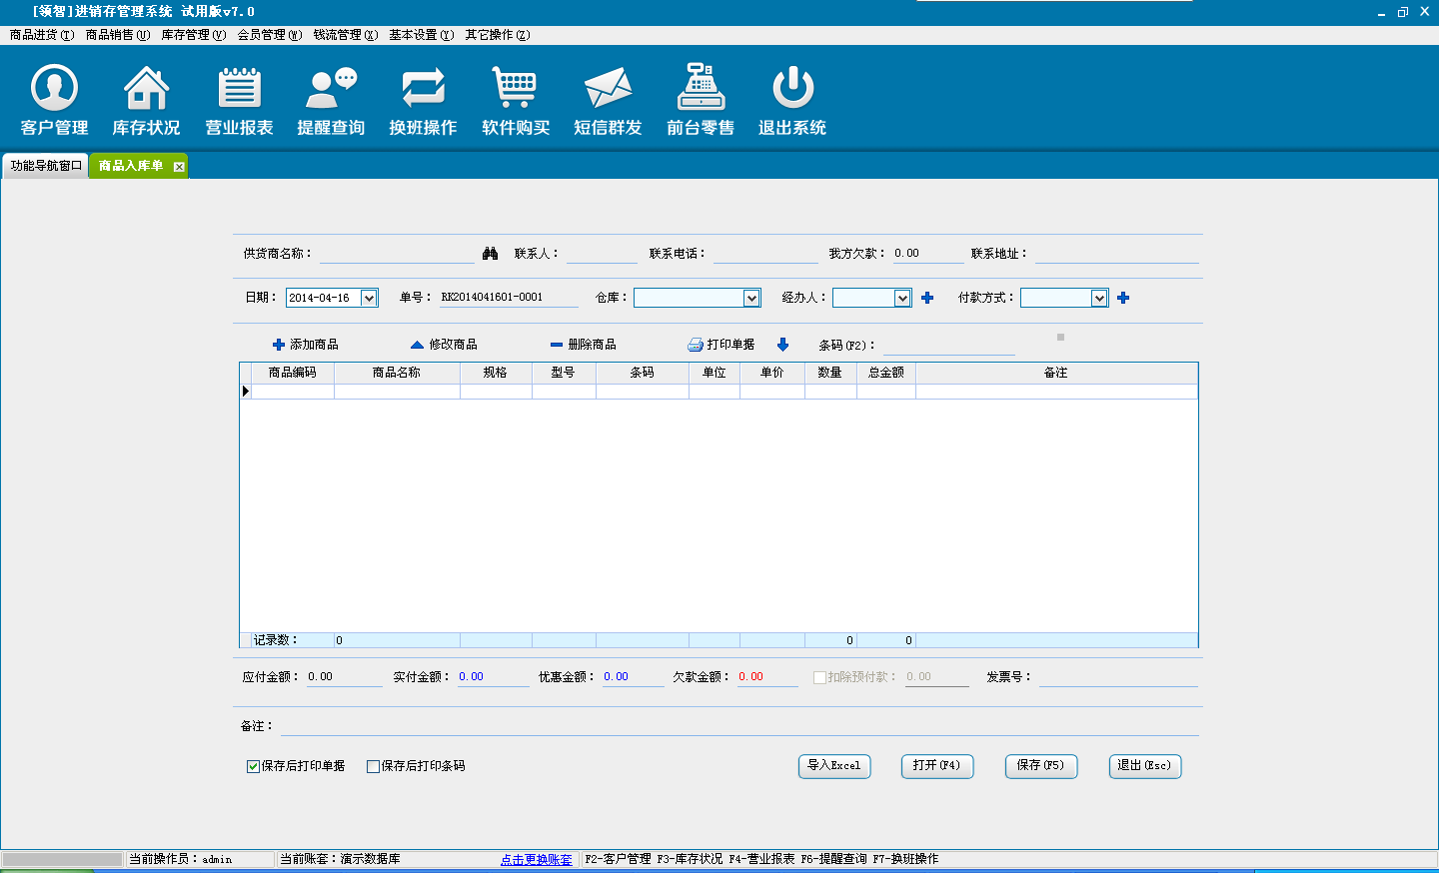
Task: Click the 库存状况 house icon
Action: [146, 89]
